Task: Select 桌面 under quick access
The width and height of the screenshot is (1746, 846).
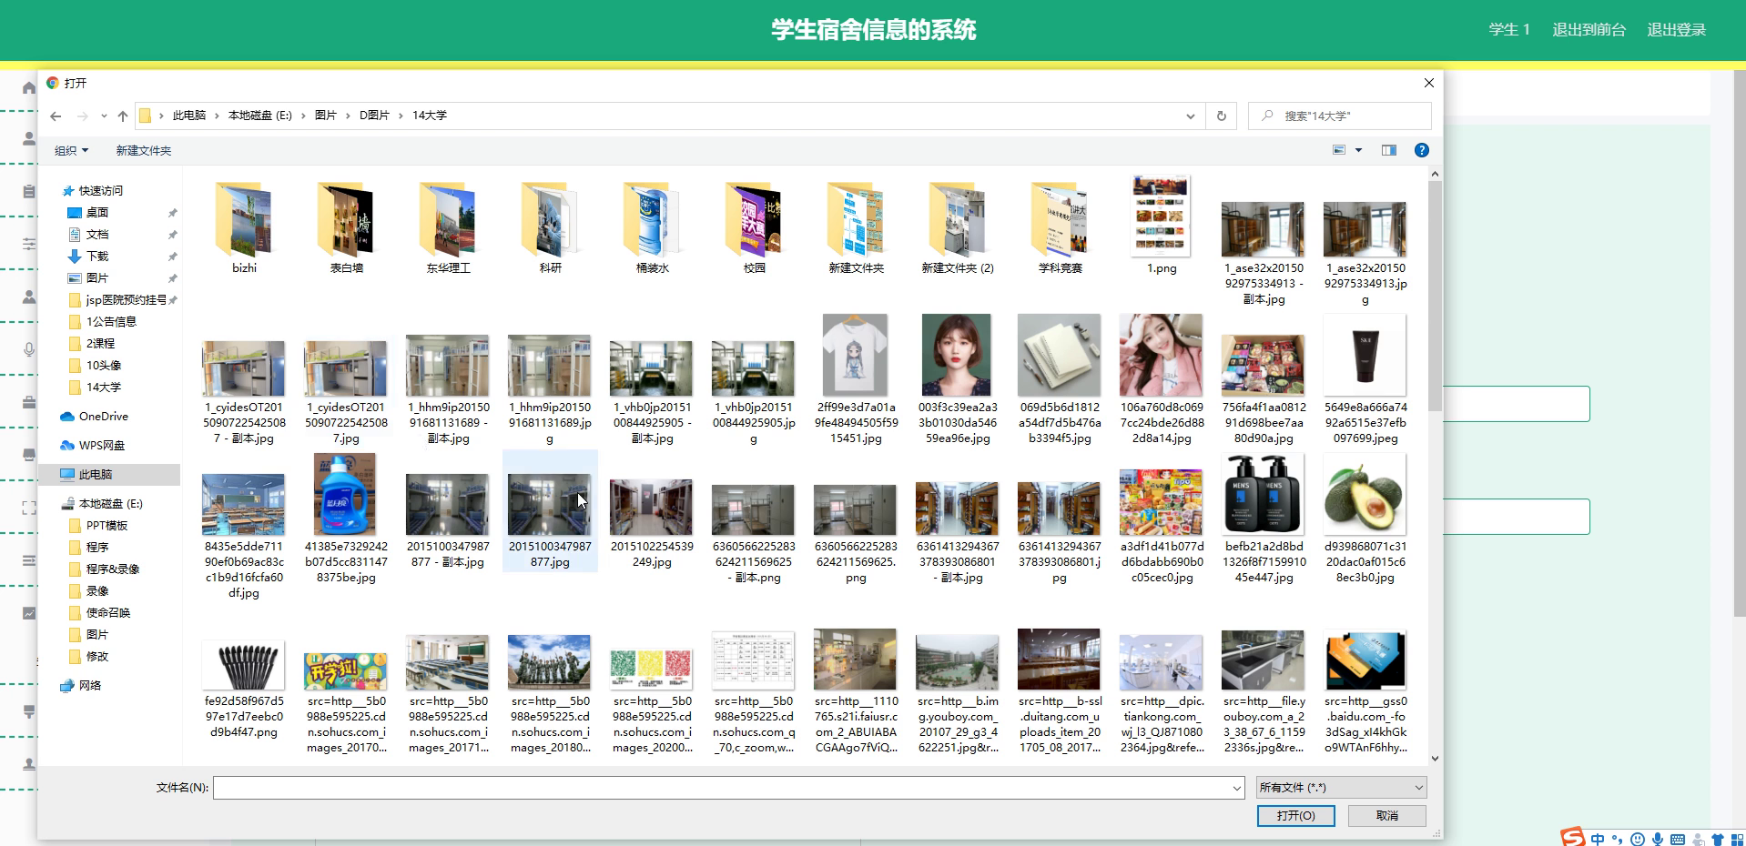Action: pos(97,213)
